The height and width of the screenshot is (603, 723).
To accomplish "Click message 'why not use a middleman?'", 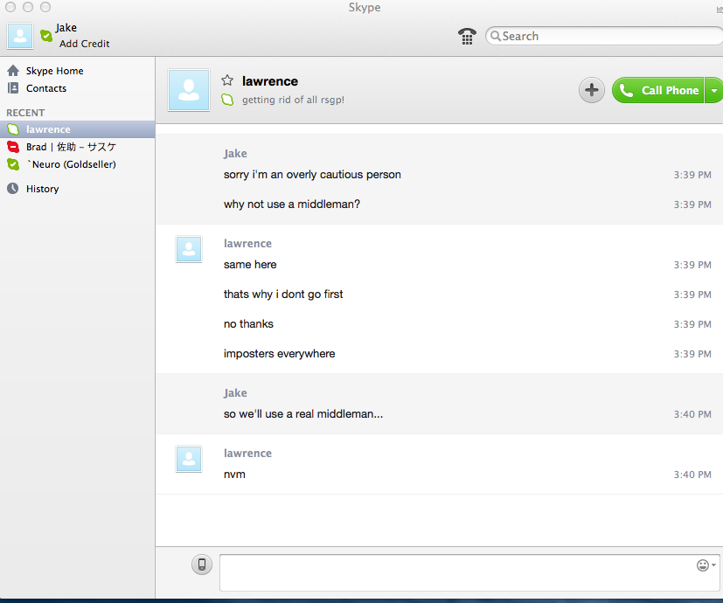I will click(292, 204).
